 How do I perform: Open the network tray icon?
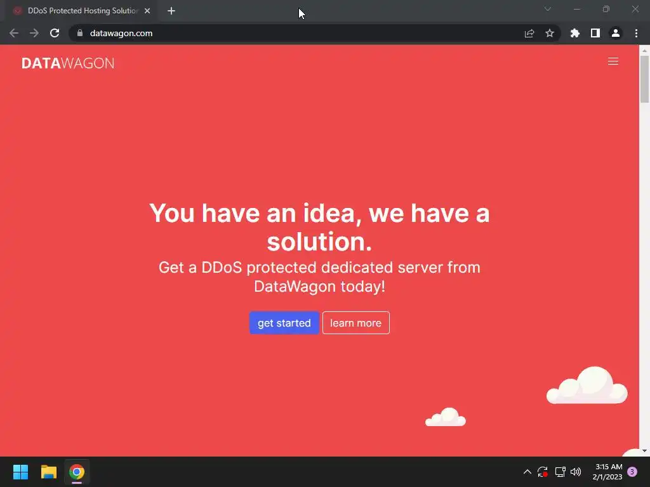tap(560, 472)
